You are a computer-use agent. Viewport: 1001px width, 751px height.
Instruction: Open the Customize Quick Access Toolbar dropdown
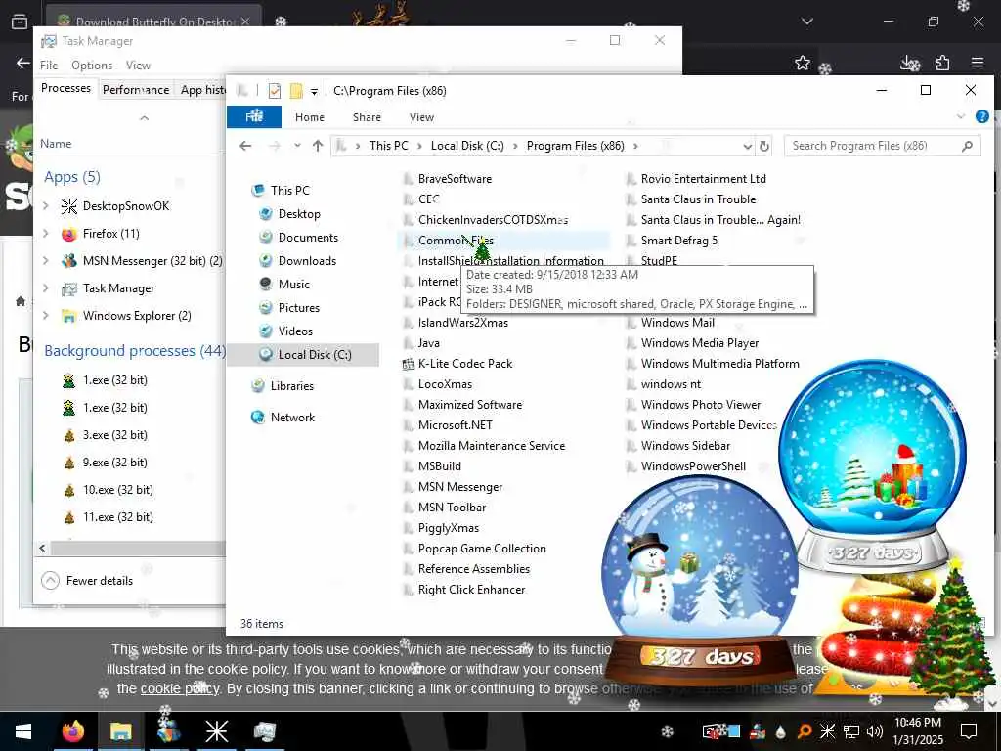pos(314,91)
